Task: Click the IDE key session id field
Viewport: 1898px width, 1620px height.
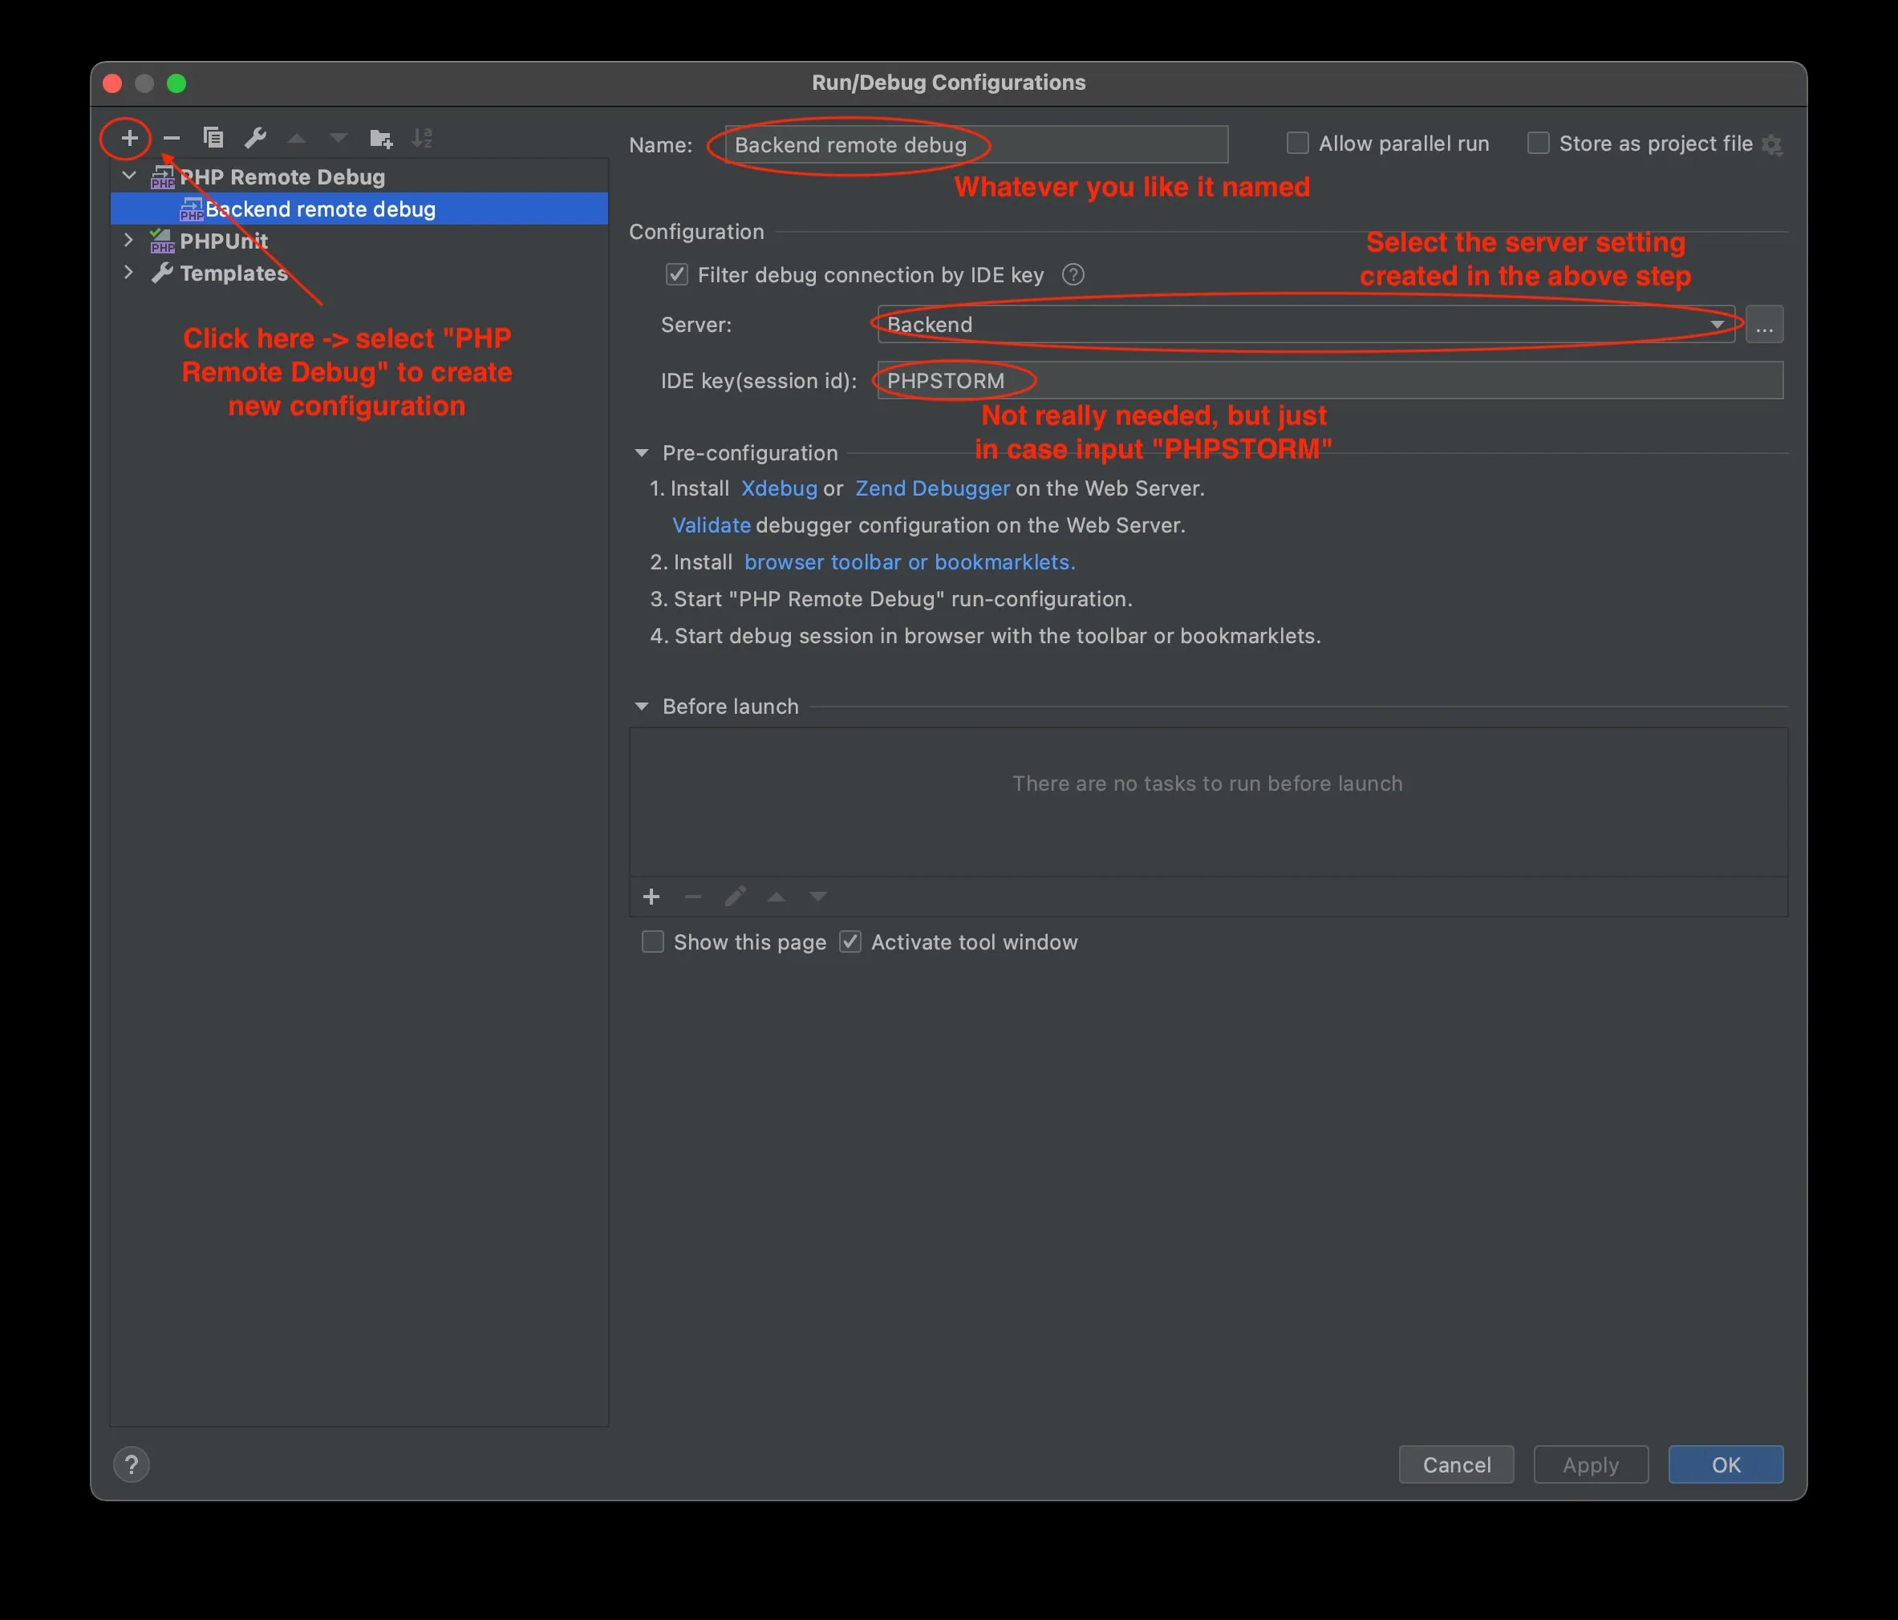Action: click(x=1328, y=380)
